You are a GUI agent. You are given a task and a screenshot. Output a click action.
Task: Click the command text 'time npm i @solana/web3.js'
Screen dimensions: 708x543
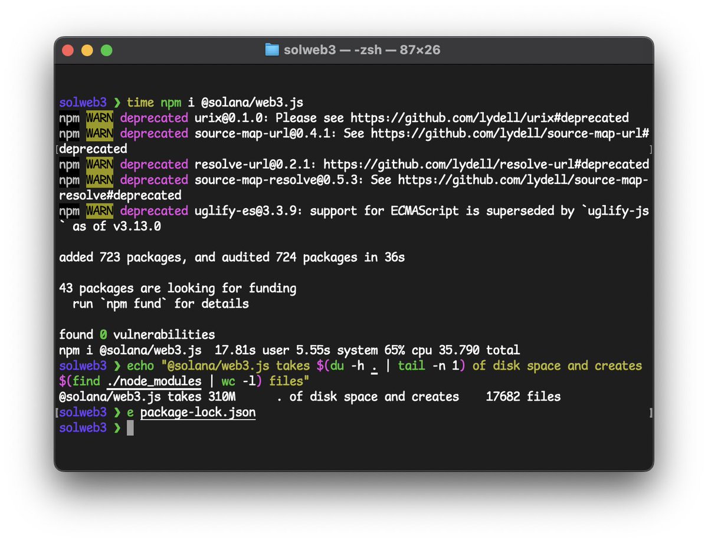pos(215,103)
